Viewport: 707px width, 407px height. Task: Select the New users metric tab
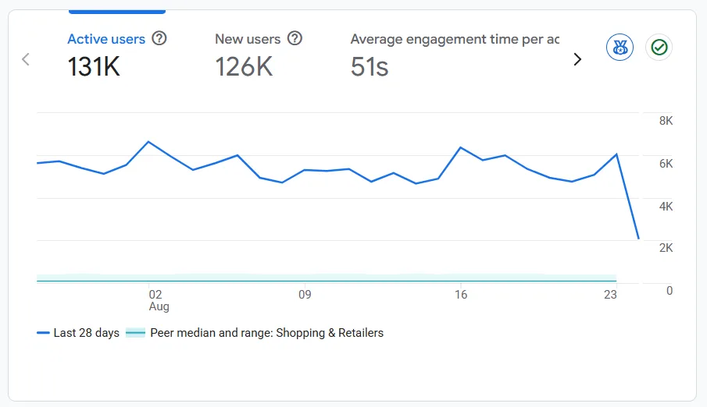pyautogui.click(x=259, y=55)
